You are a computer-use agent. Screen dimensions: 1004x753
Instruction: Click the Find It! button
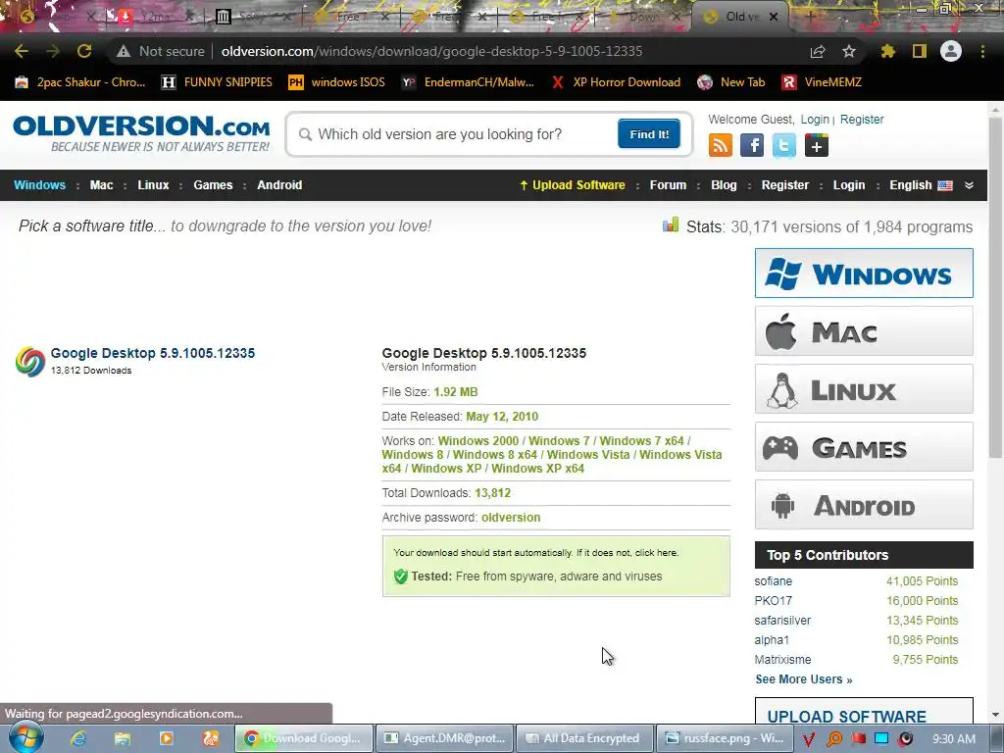pos(649,133)
